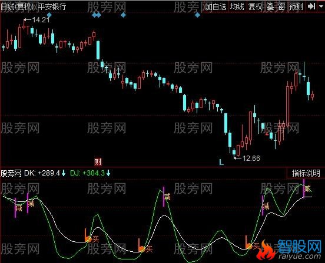This screenshot has width=325, height=263.
Task: Open the 窗 window layout button
Action: point(281,7)
